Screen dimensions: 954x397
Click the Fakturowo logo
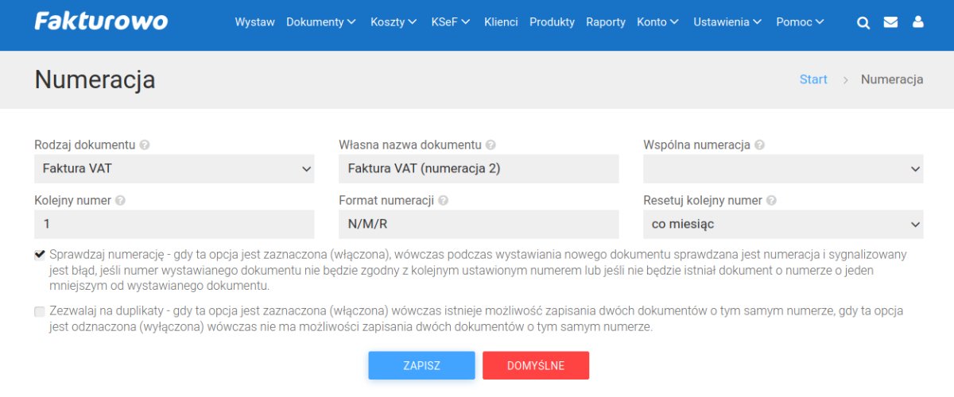pos(101,21)
